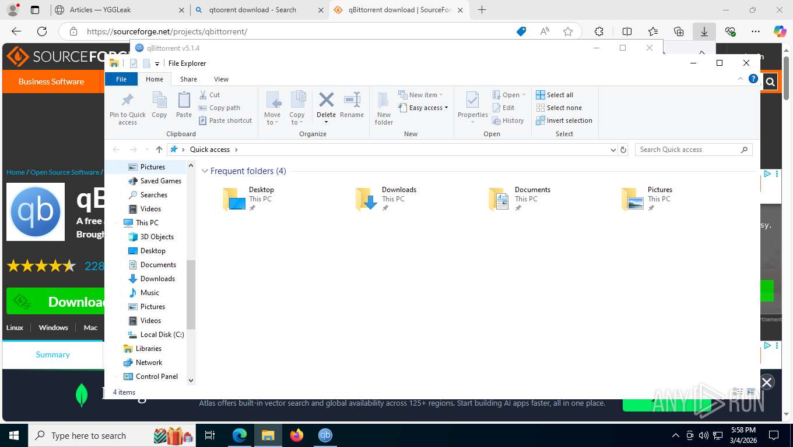Refresh the Edge browser page

pyautogui.click(x=42, y=31)
